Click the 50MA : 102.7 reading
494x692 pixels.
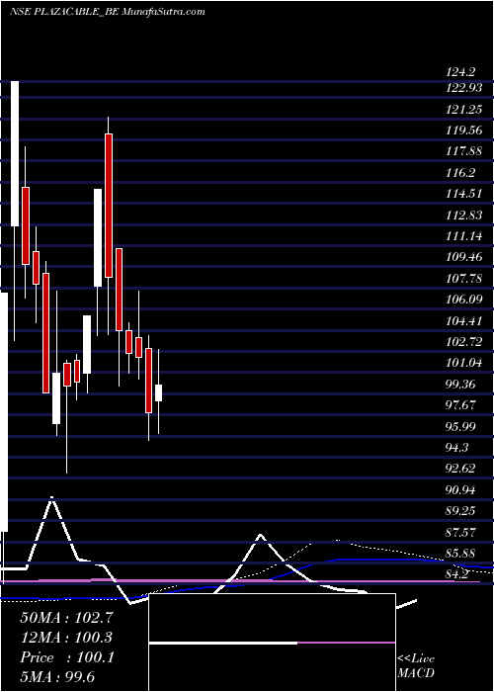click(67, 618)
